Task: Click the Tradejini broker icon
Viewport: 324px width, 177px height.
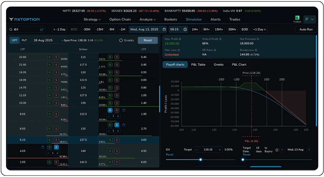Action: (297, 18)
